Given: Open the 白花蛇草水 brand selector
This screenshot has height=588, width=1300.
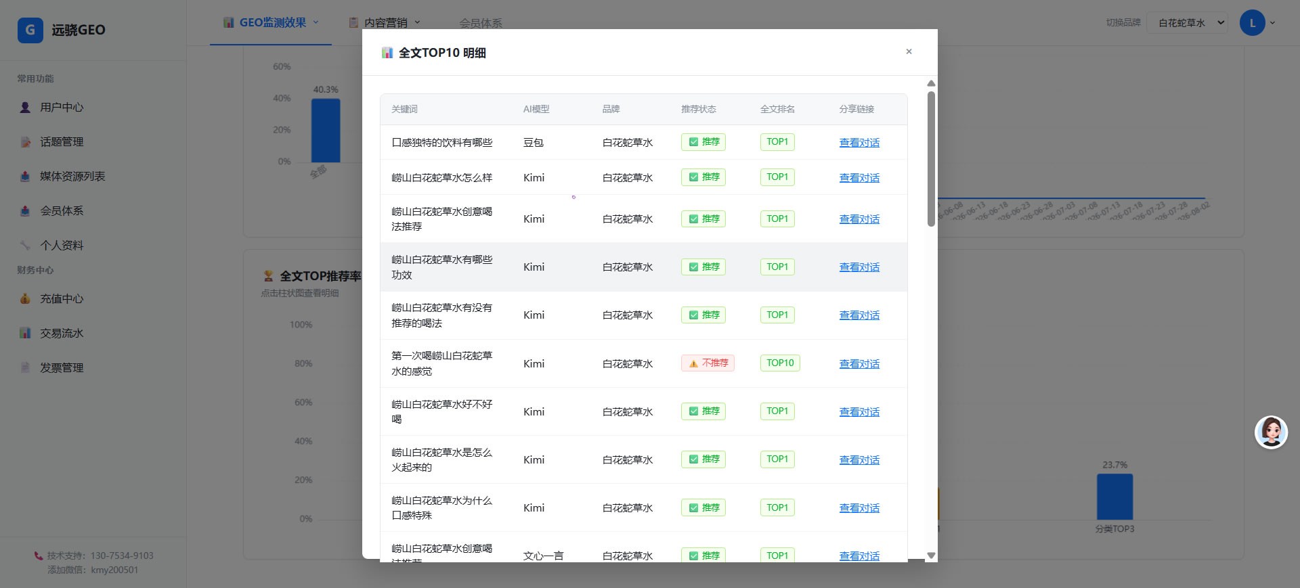Looking at the screenshot, I should click(1188, 22).
